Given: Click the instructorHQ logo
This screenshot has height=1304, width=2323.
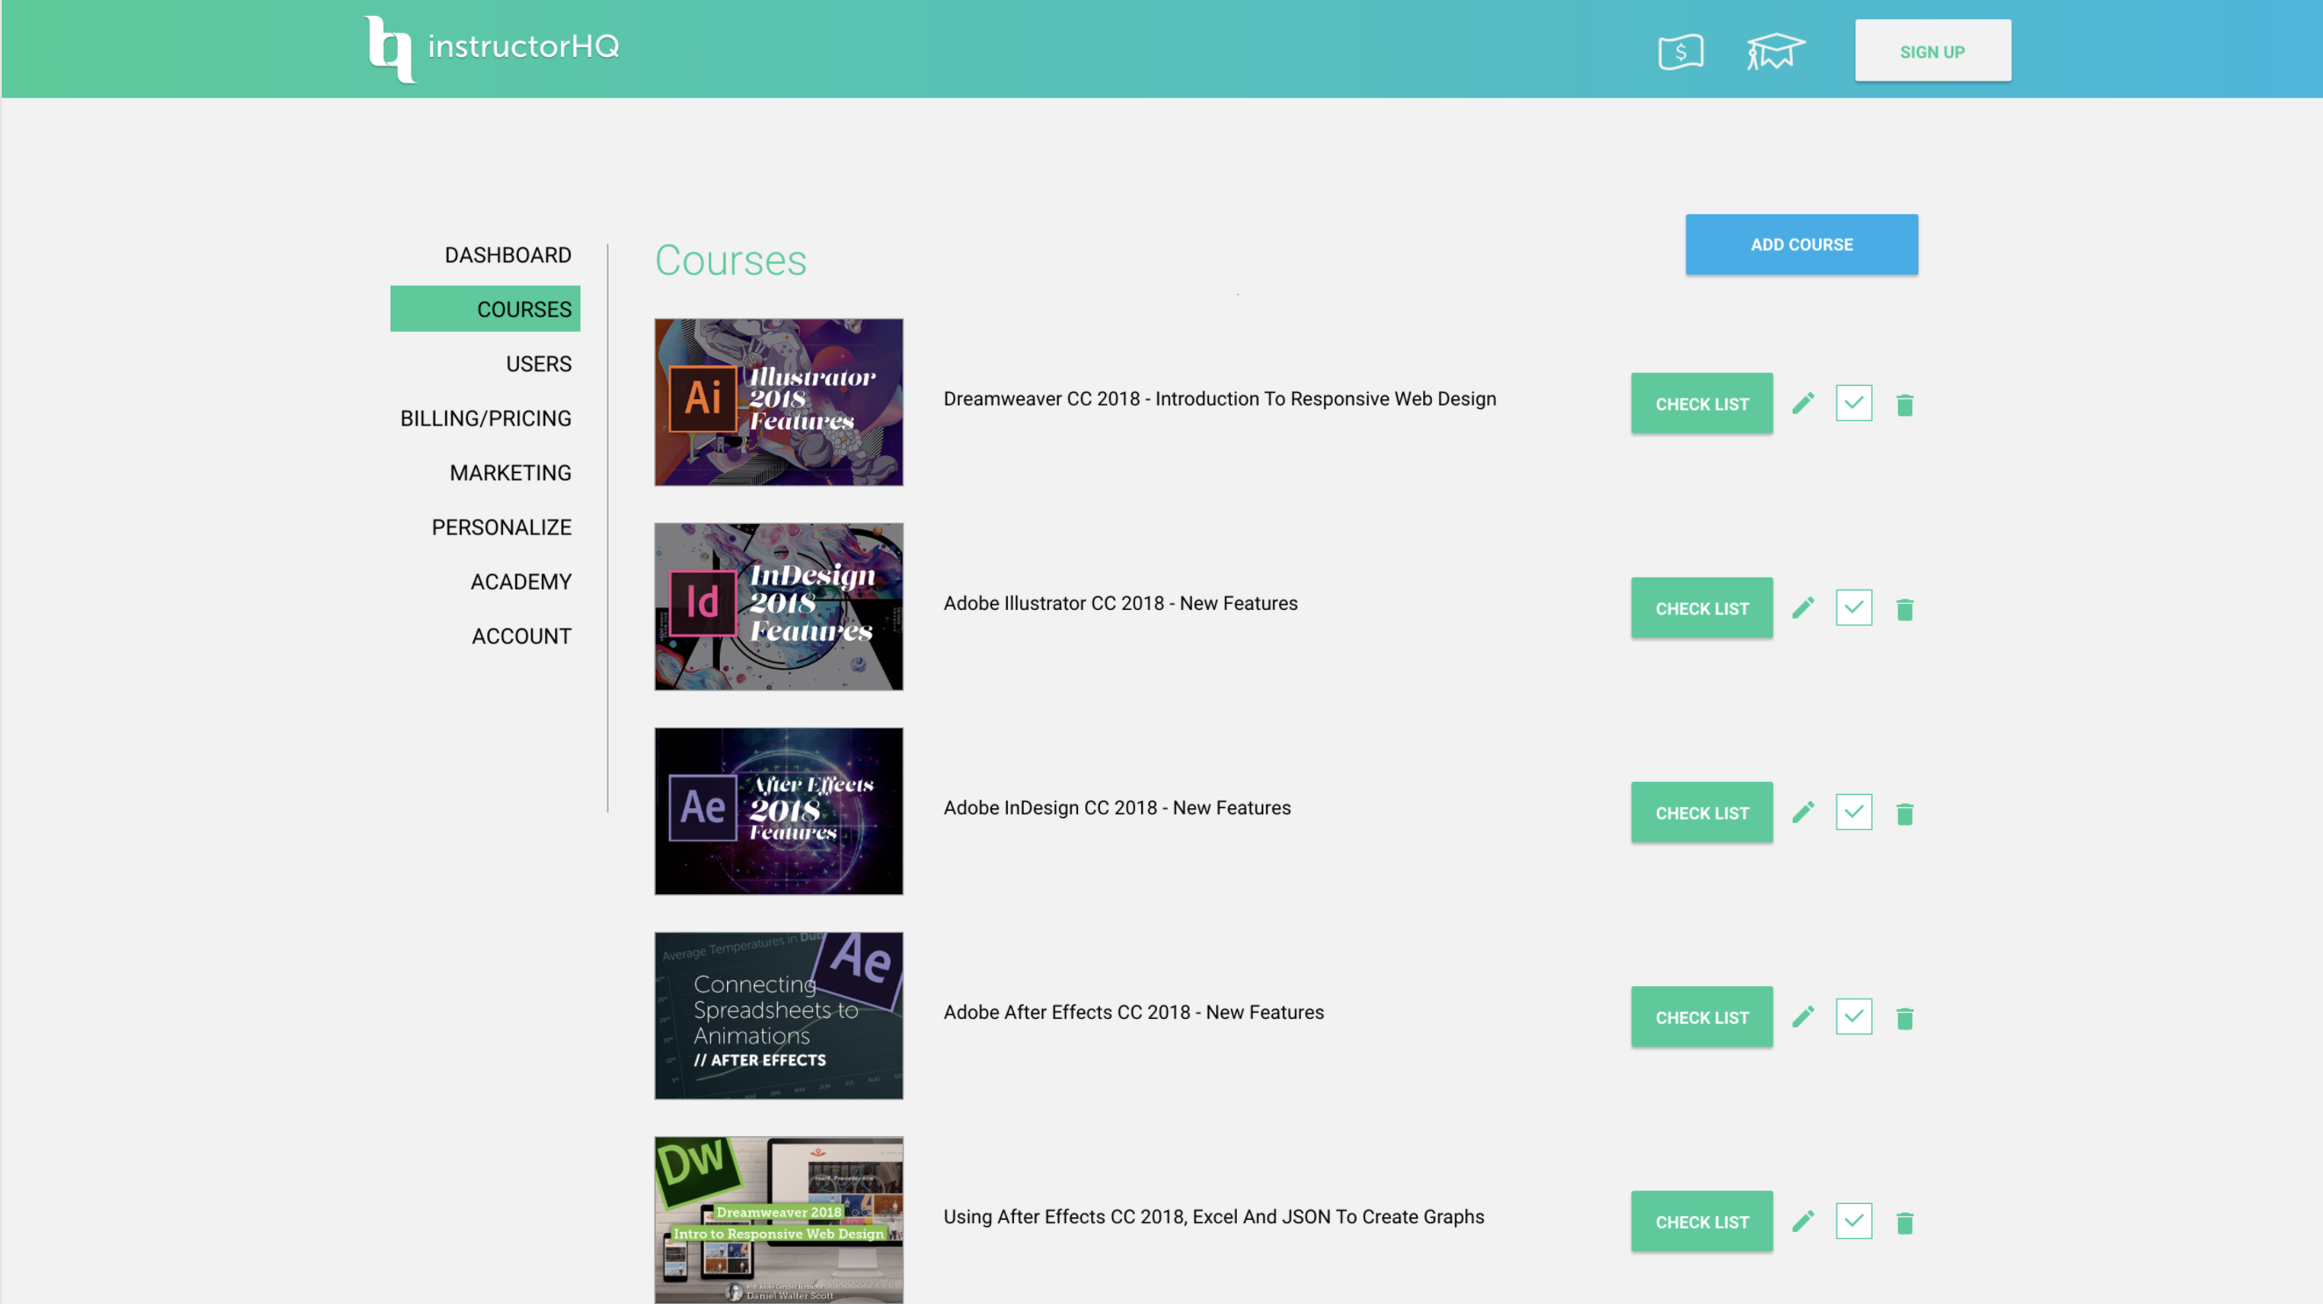Looking at the screenshot, I should pyautogui.click(x=492, y=47).
